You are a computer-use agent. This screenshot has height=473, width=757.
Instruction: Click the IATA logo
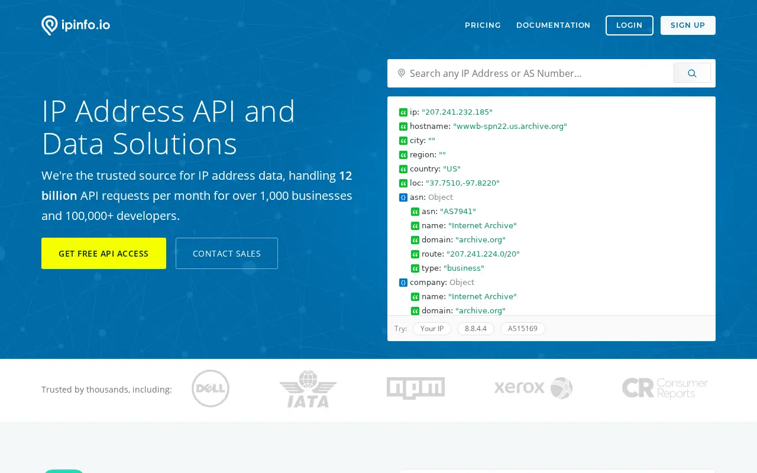coord(308,388)
